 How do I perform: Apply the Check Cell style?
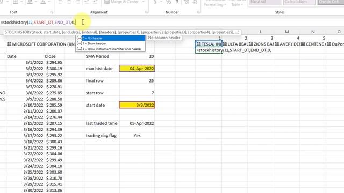click(x=331, y=2)
